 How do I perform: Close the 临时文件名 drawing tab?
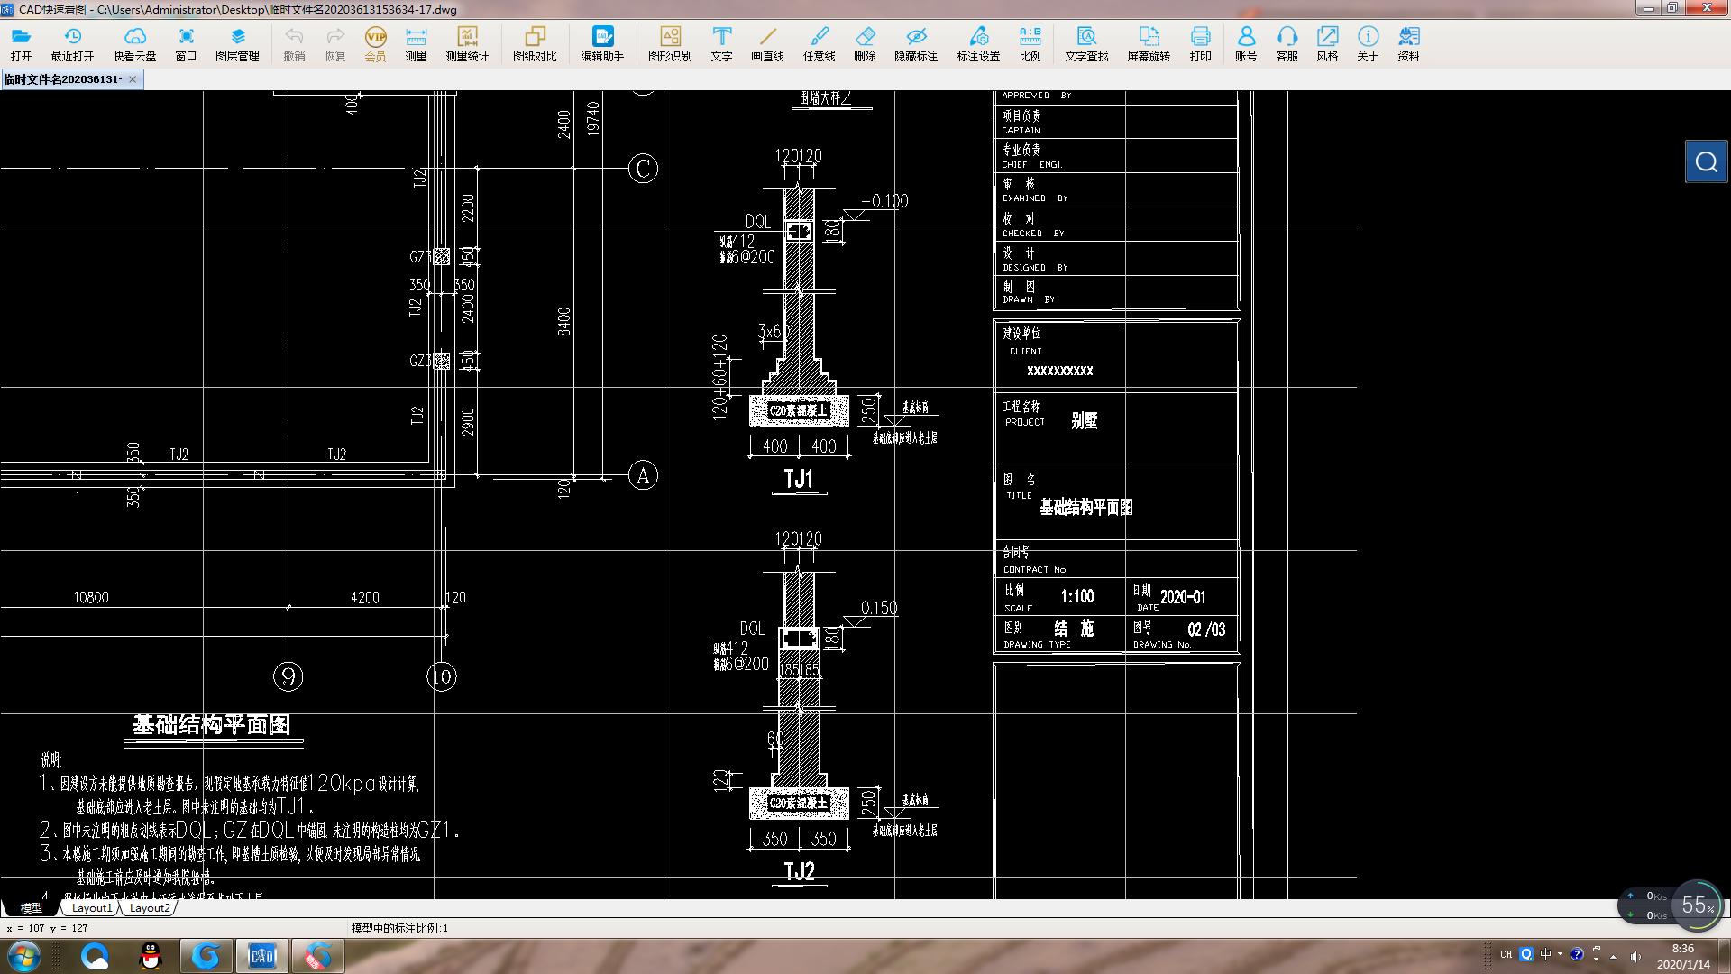click(x=133, y=79)
